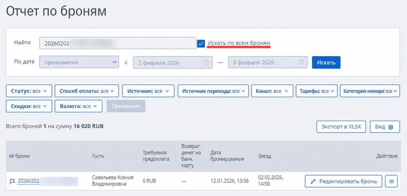Click Экспорт в XLSX button

341,127
